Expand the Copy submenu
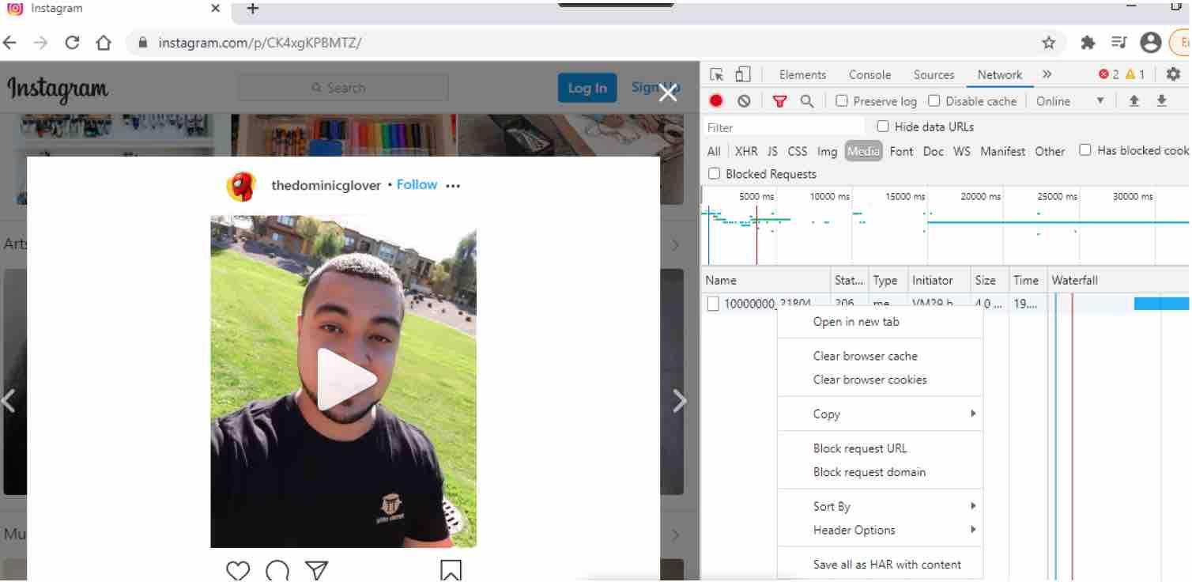 (x=880, y=414)
